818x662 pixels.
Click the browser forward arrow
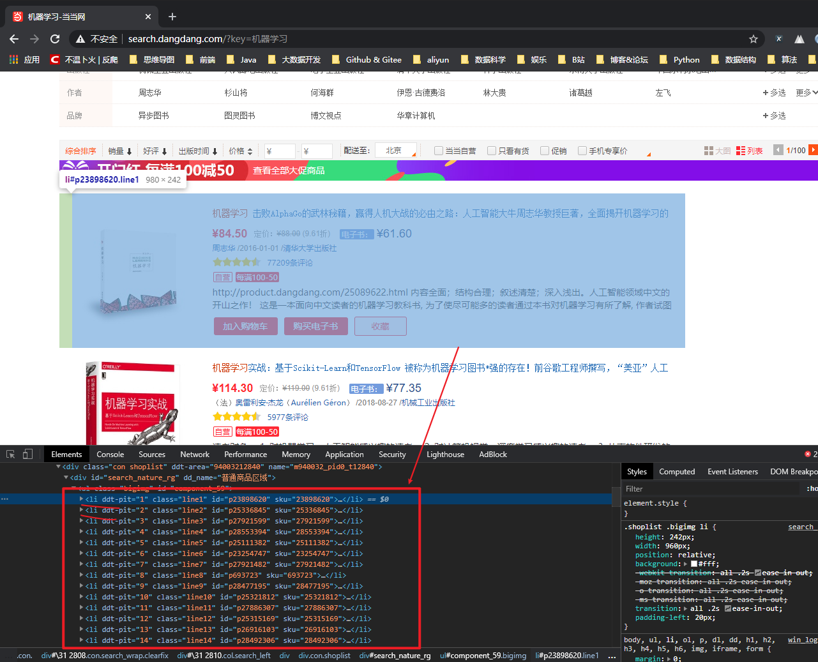[34, 39]
